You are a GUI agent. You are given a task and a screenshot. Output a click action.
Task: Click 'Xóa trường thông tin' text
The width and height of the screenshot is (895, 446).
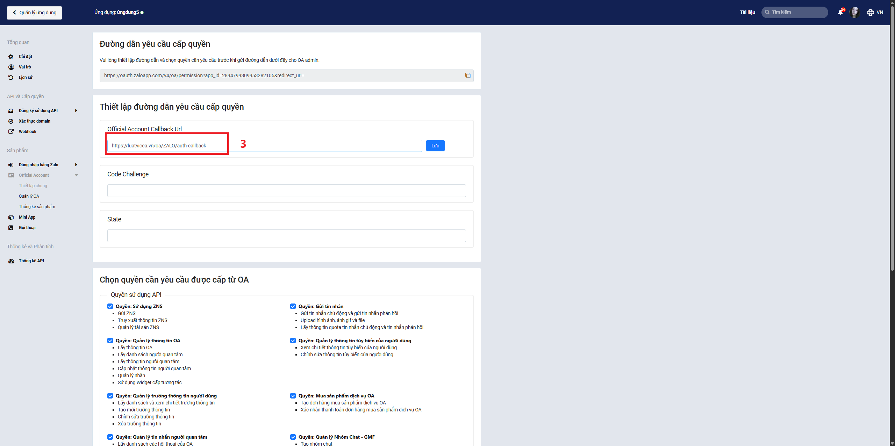[139, 424]
